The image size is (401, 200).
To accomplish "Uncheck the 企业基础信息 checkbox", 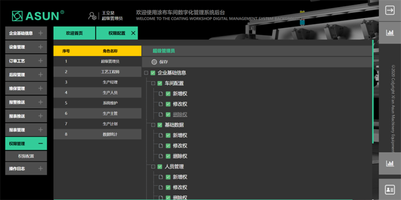I will 153,73.
